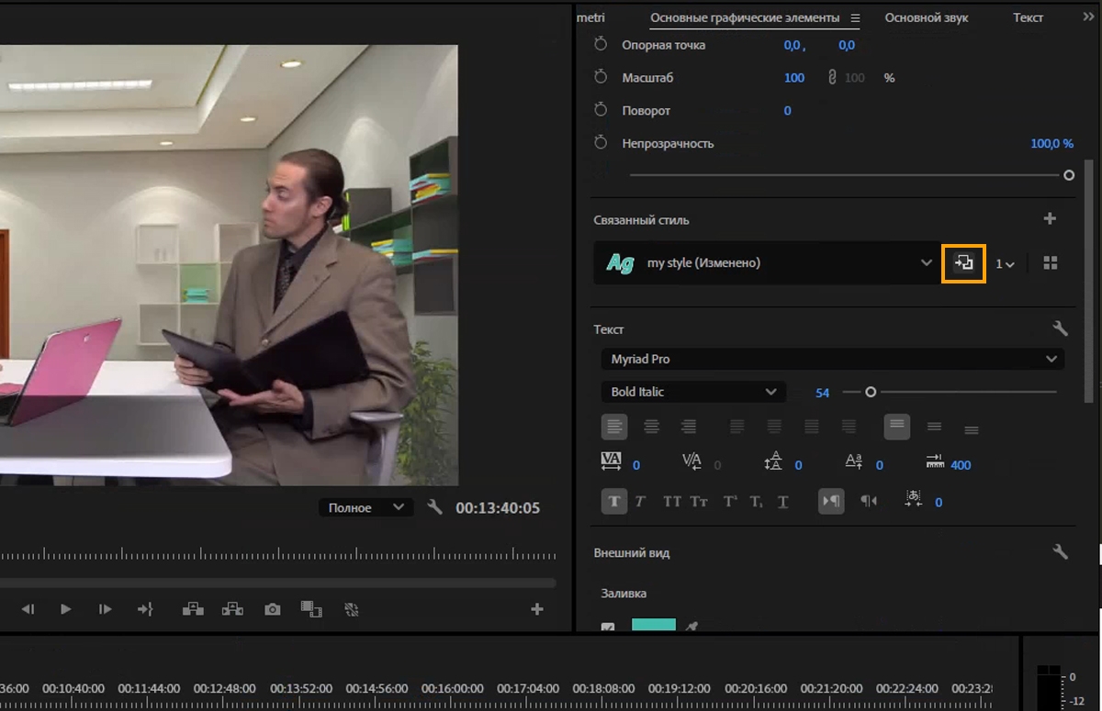This screenshot has width=1102, height=711.
Task: Enable all caps TT style
Action: 672,502
